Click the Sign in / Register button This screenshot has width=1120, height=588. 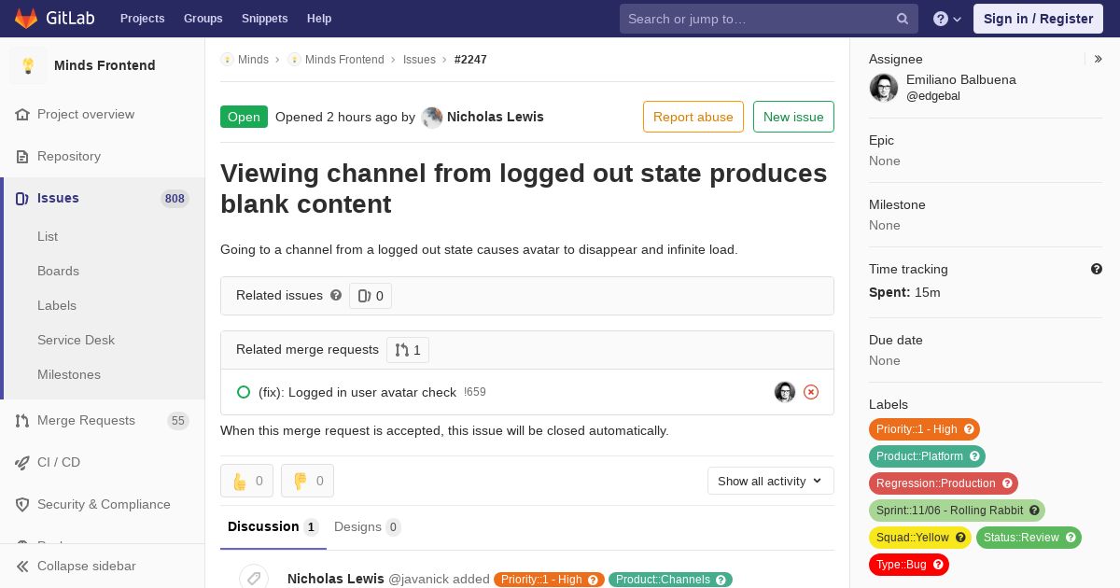coord(1038,19)
